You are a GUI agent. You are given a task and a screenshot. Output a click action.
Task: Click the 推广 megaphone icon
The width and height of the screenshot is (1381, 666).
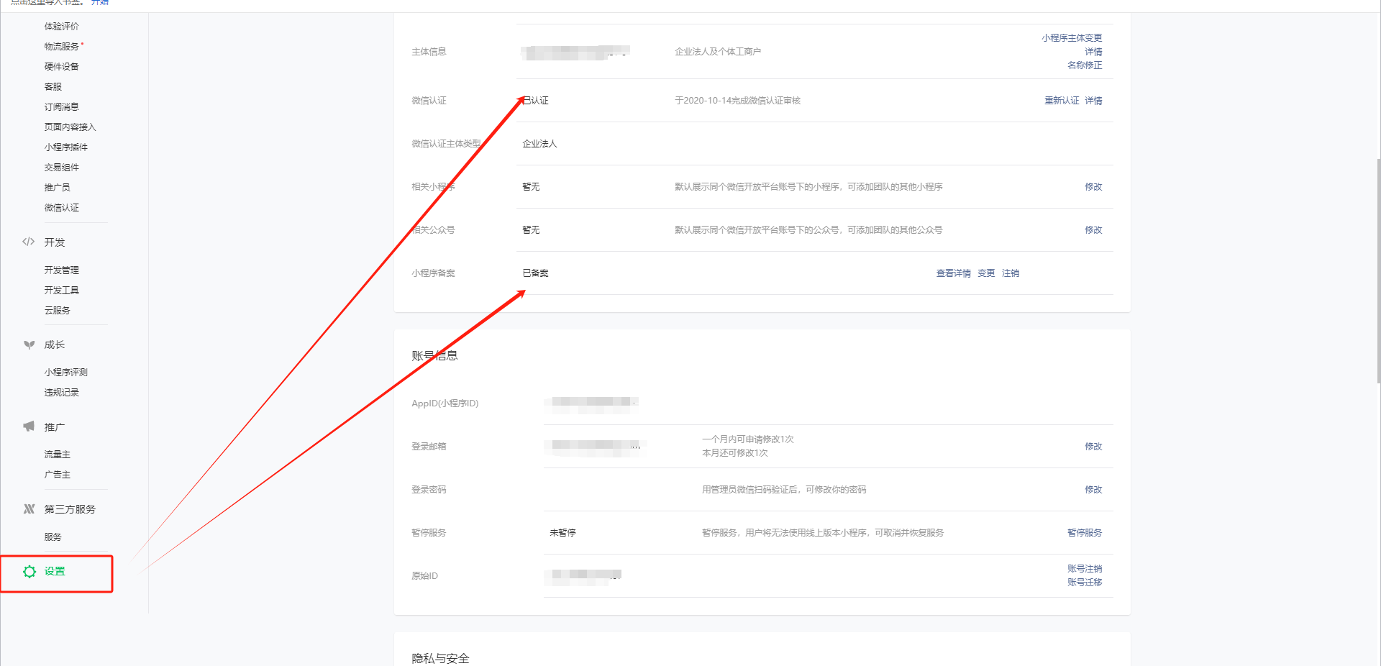click(29, 426)
